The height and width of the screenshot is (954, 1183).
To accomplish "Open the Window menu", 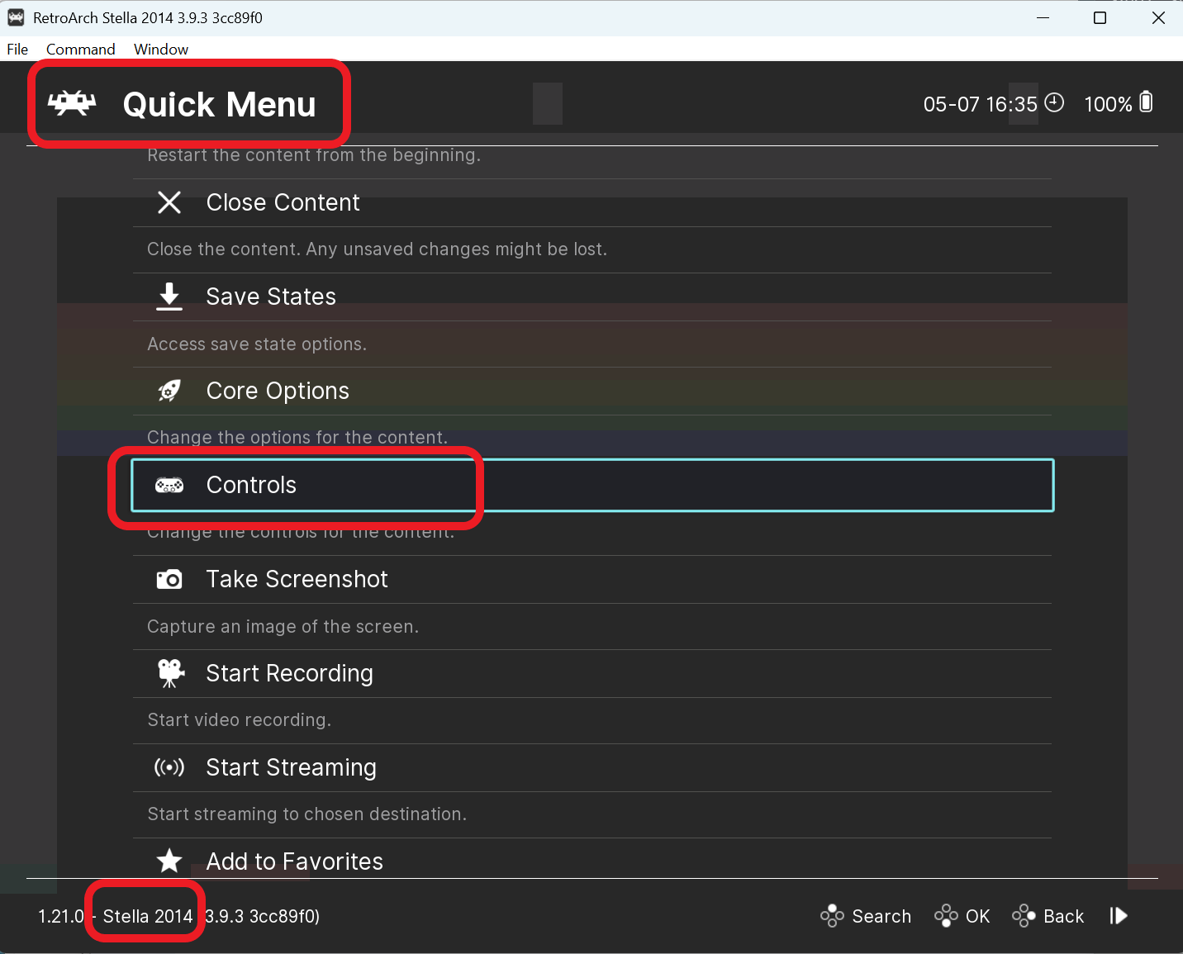I will point(161,49).
